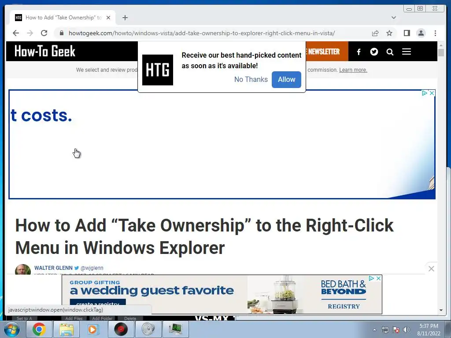
Task: Click the browser forward arrow
Action: [x=30, y=33]
